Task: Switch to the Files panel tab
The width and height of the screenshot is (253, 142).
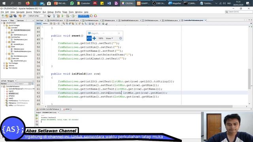Action: [x=12, y=21]
